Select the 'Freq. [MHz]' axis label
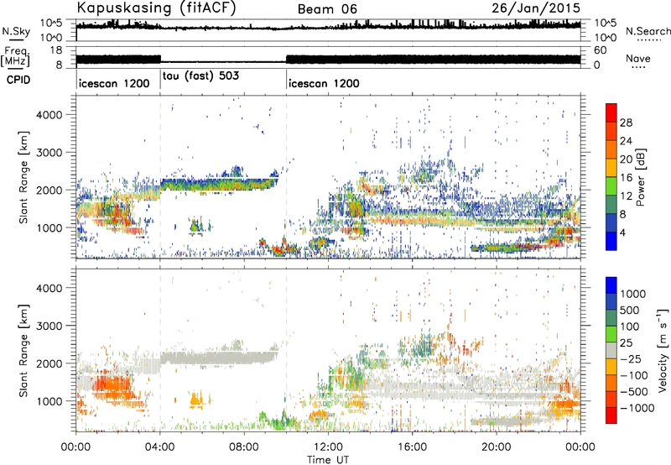 click(x=15, y=57)
